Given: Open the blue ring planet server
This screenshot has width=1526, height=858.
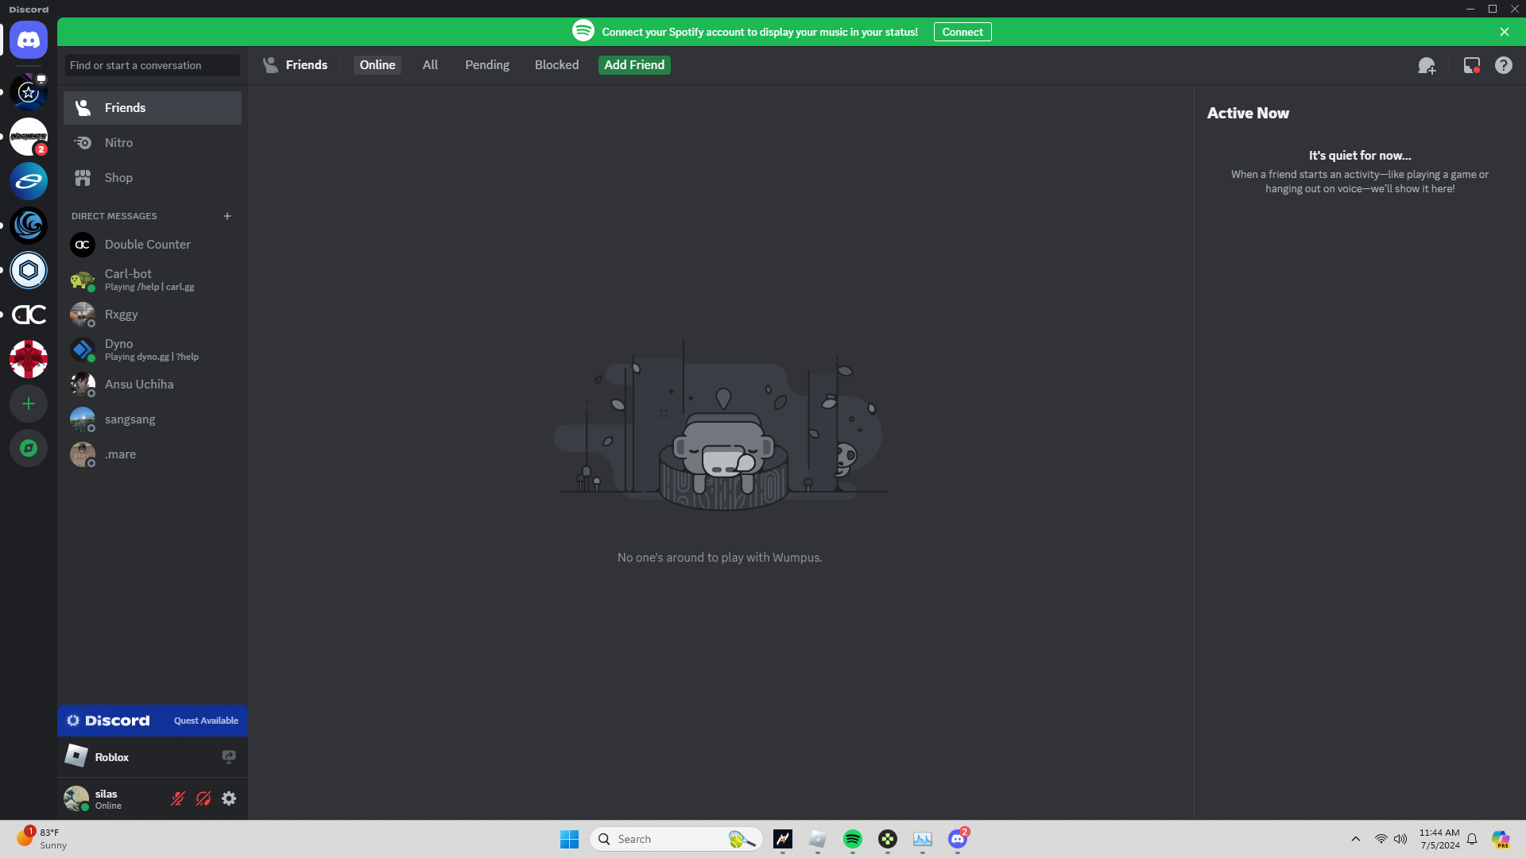Looking at the screenshot, I should coord(29,181).
